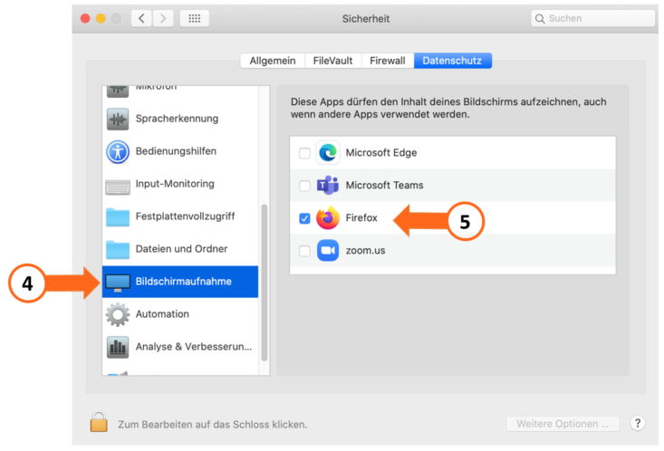Click the Microsoft Teams app icon

(x=328, y=185)
